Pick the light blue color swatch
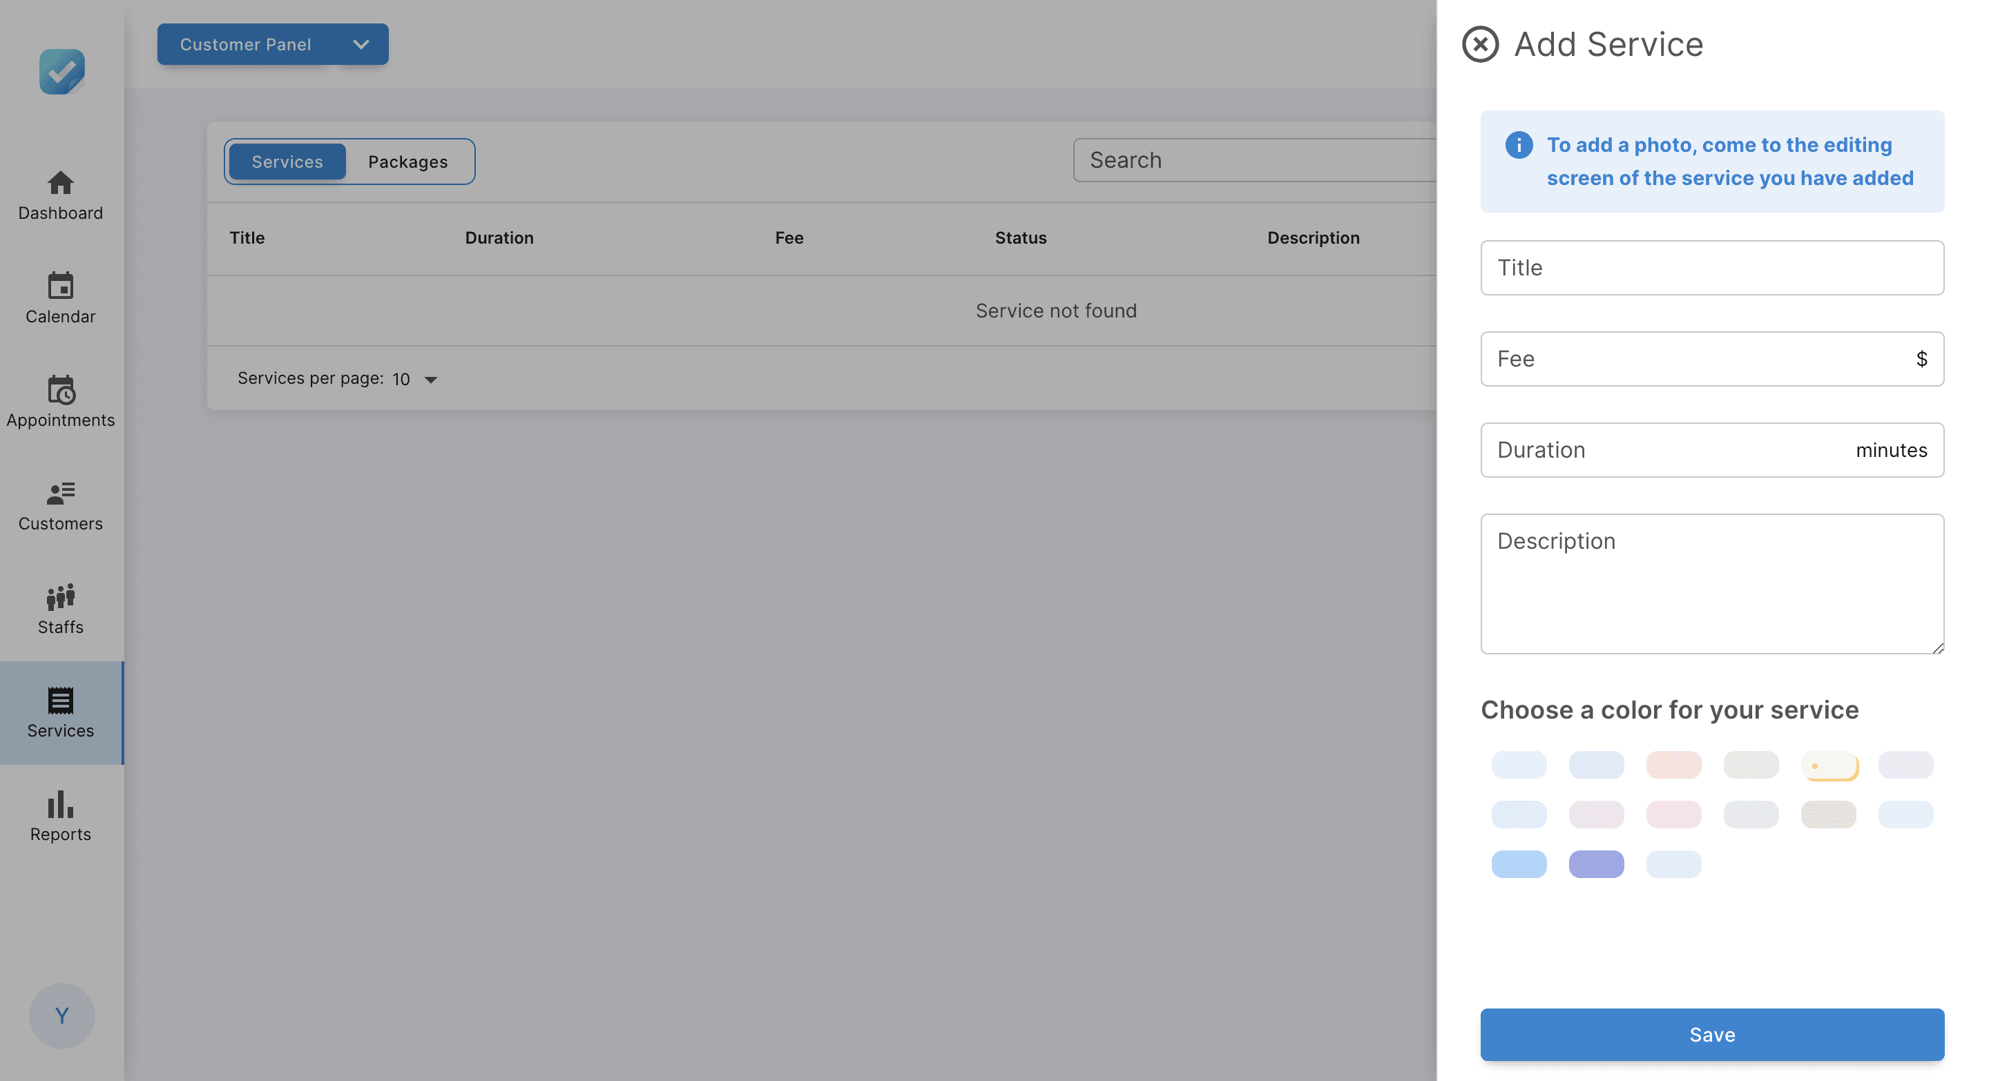 point(1518,864)
